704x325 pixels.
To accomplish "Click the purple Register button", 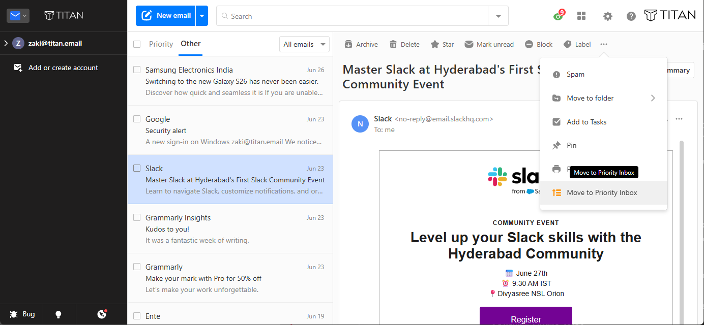I will 525,316.
